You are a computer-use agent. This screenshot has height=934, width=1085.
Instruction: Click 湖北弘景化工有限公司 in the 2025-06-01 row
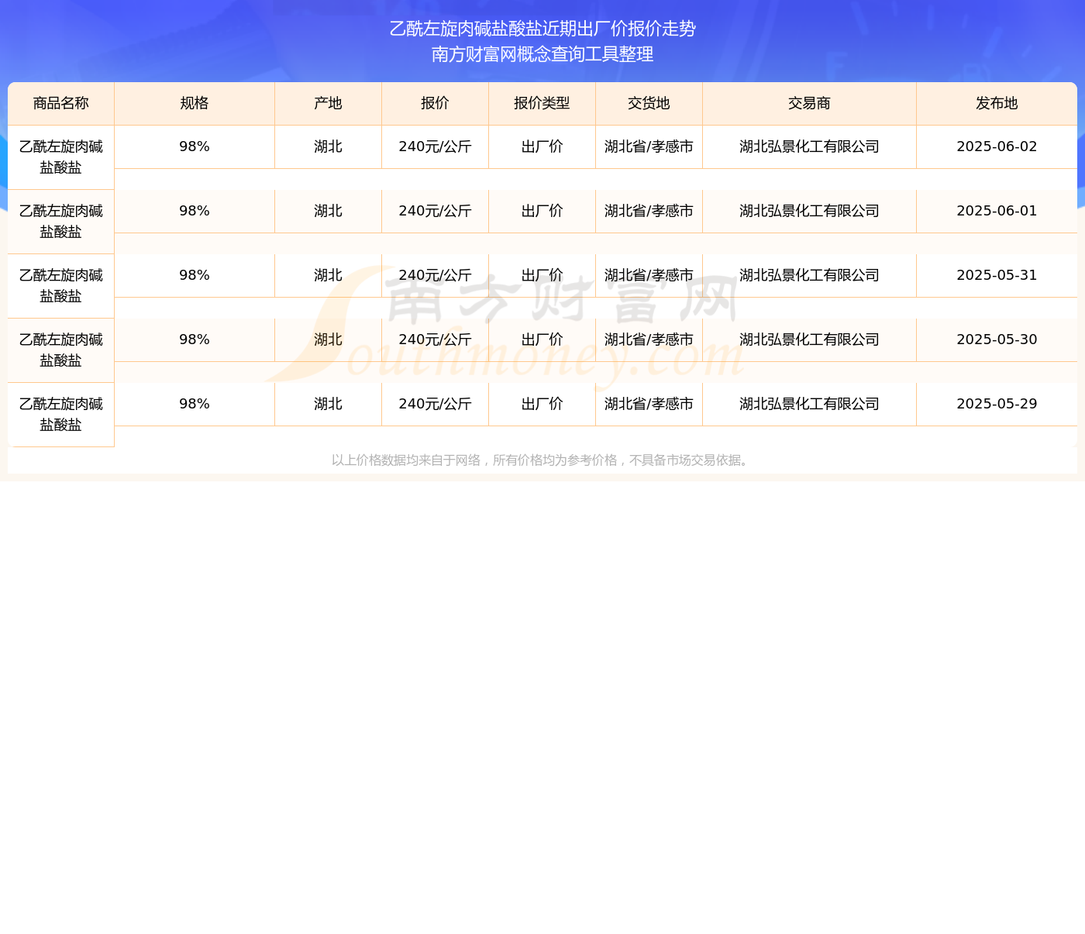pos(810,211)
